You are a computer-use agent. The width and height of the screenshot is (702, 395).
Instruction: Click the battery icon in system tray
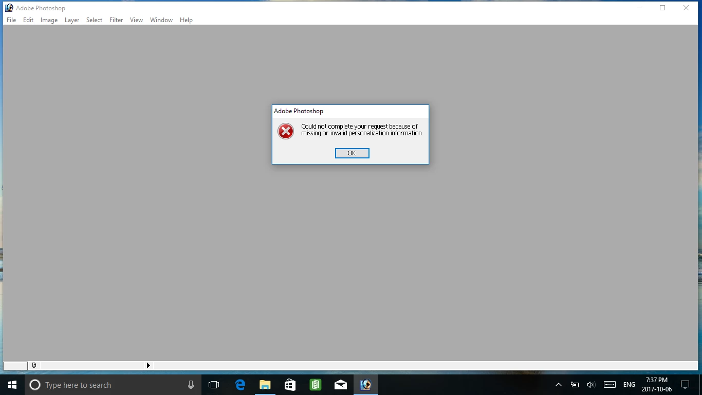[x=575, y=385]
